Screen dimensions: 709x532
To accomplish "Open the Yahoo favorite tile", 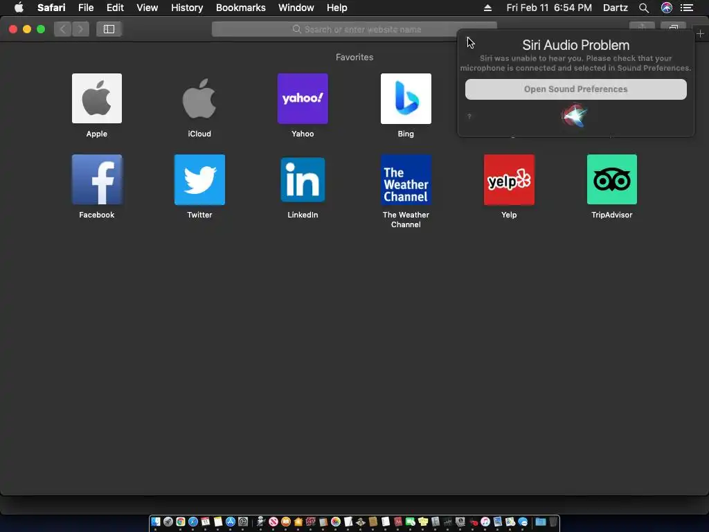I will [303, 98].
